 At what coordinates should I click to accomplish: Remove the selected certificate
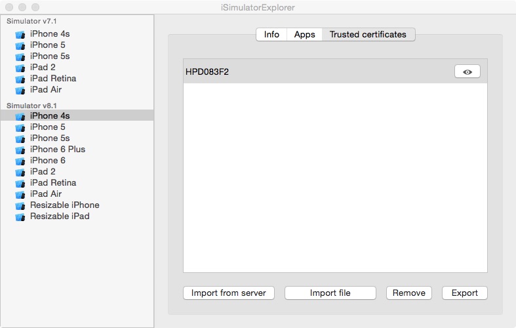[409, 293]
